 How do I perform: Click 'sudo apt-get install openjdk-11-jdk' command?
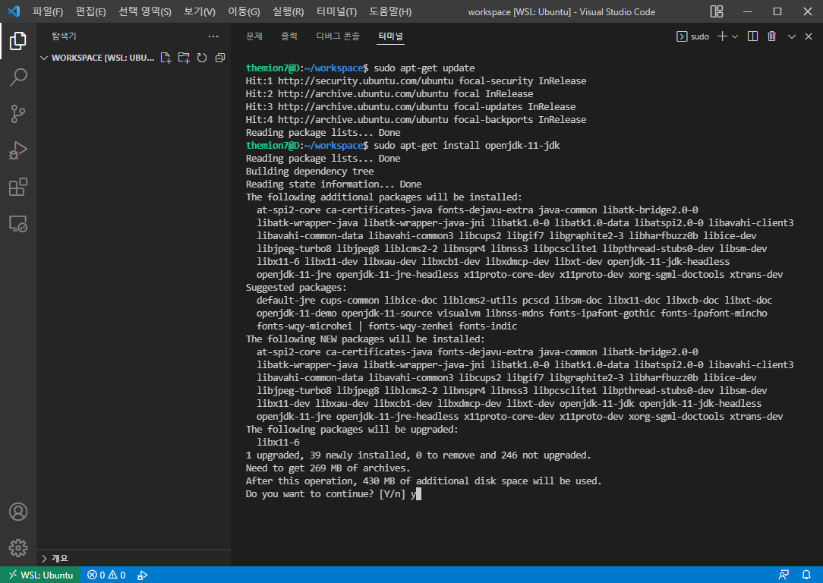click(x=467, y=145)
